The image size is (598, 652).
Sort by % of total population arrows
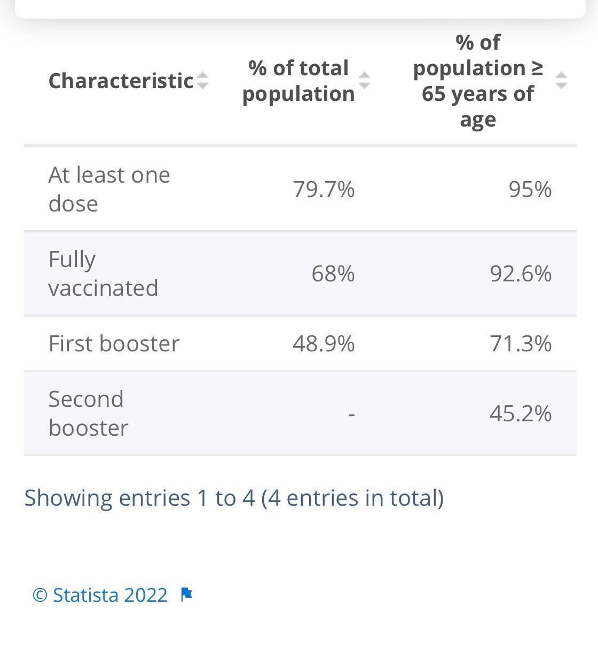pos(364,81)
